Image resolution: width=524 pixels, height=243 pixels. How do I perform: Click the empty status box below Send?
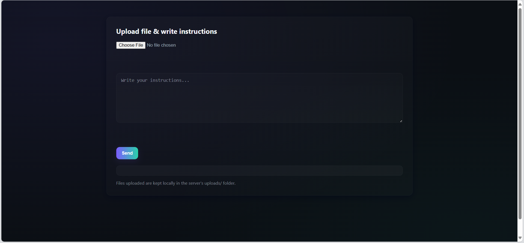coord(259,170)
